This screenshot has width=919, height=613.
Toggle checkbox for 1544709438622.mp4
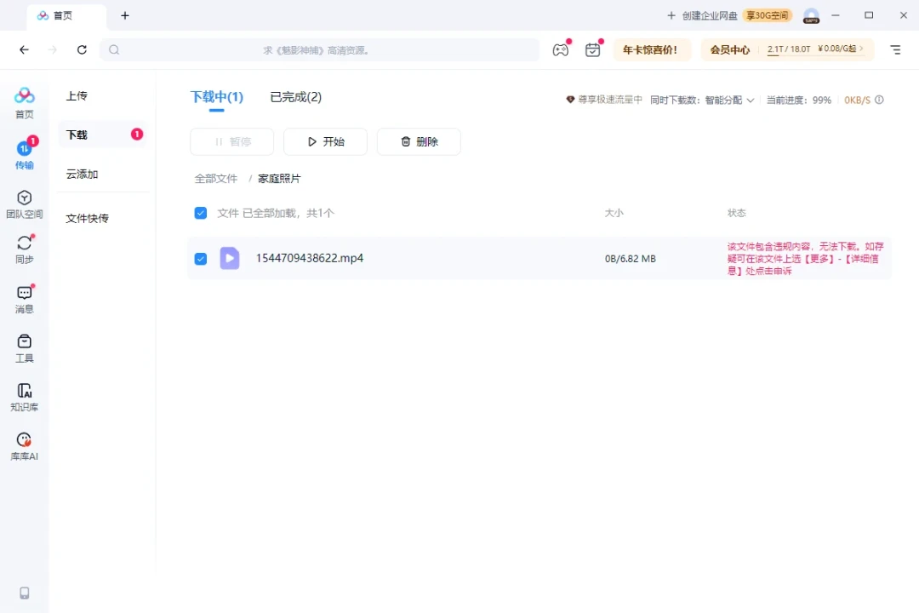[201, 258]
